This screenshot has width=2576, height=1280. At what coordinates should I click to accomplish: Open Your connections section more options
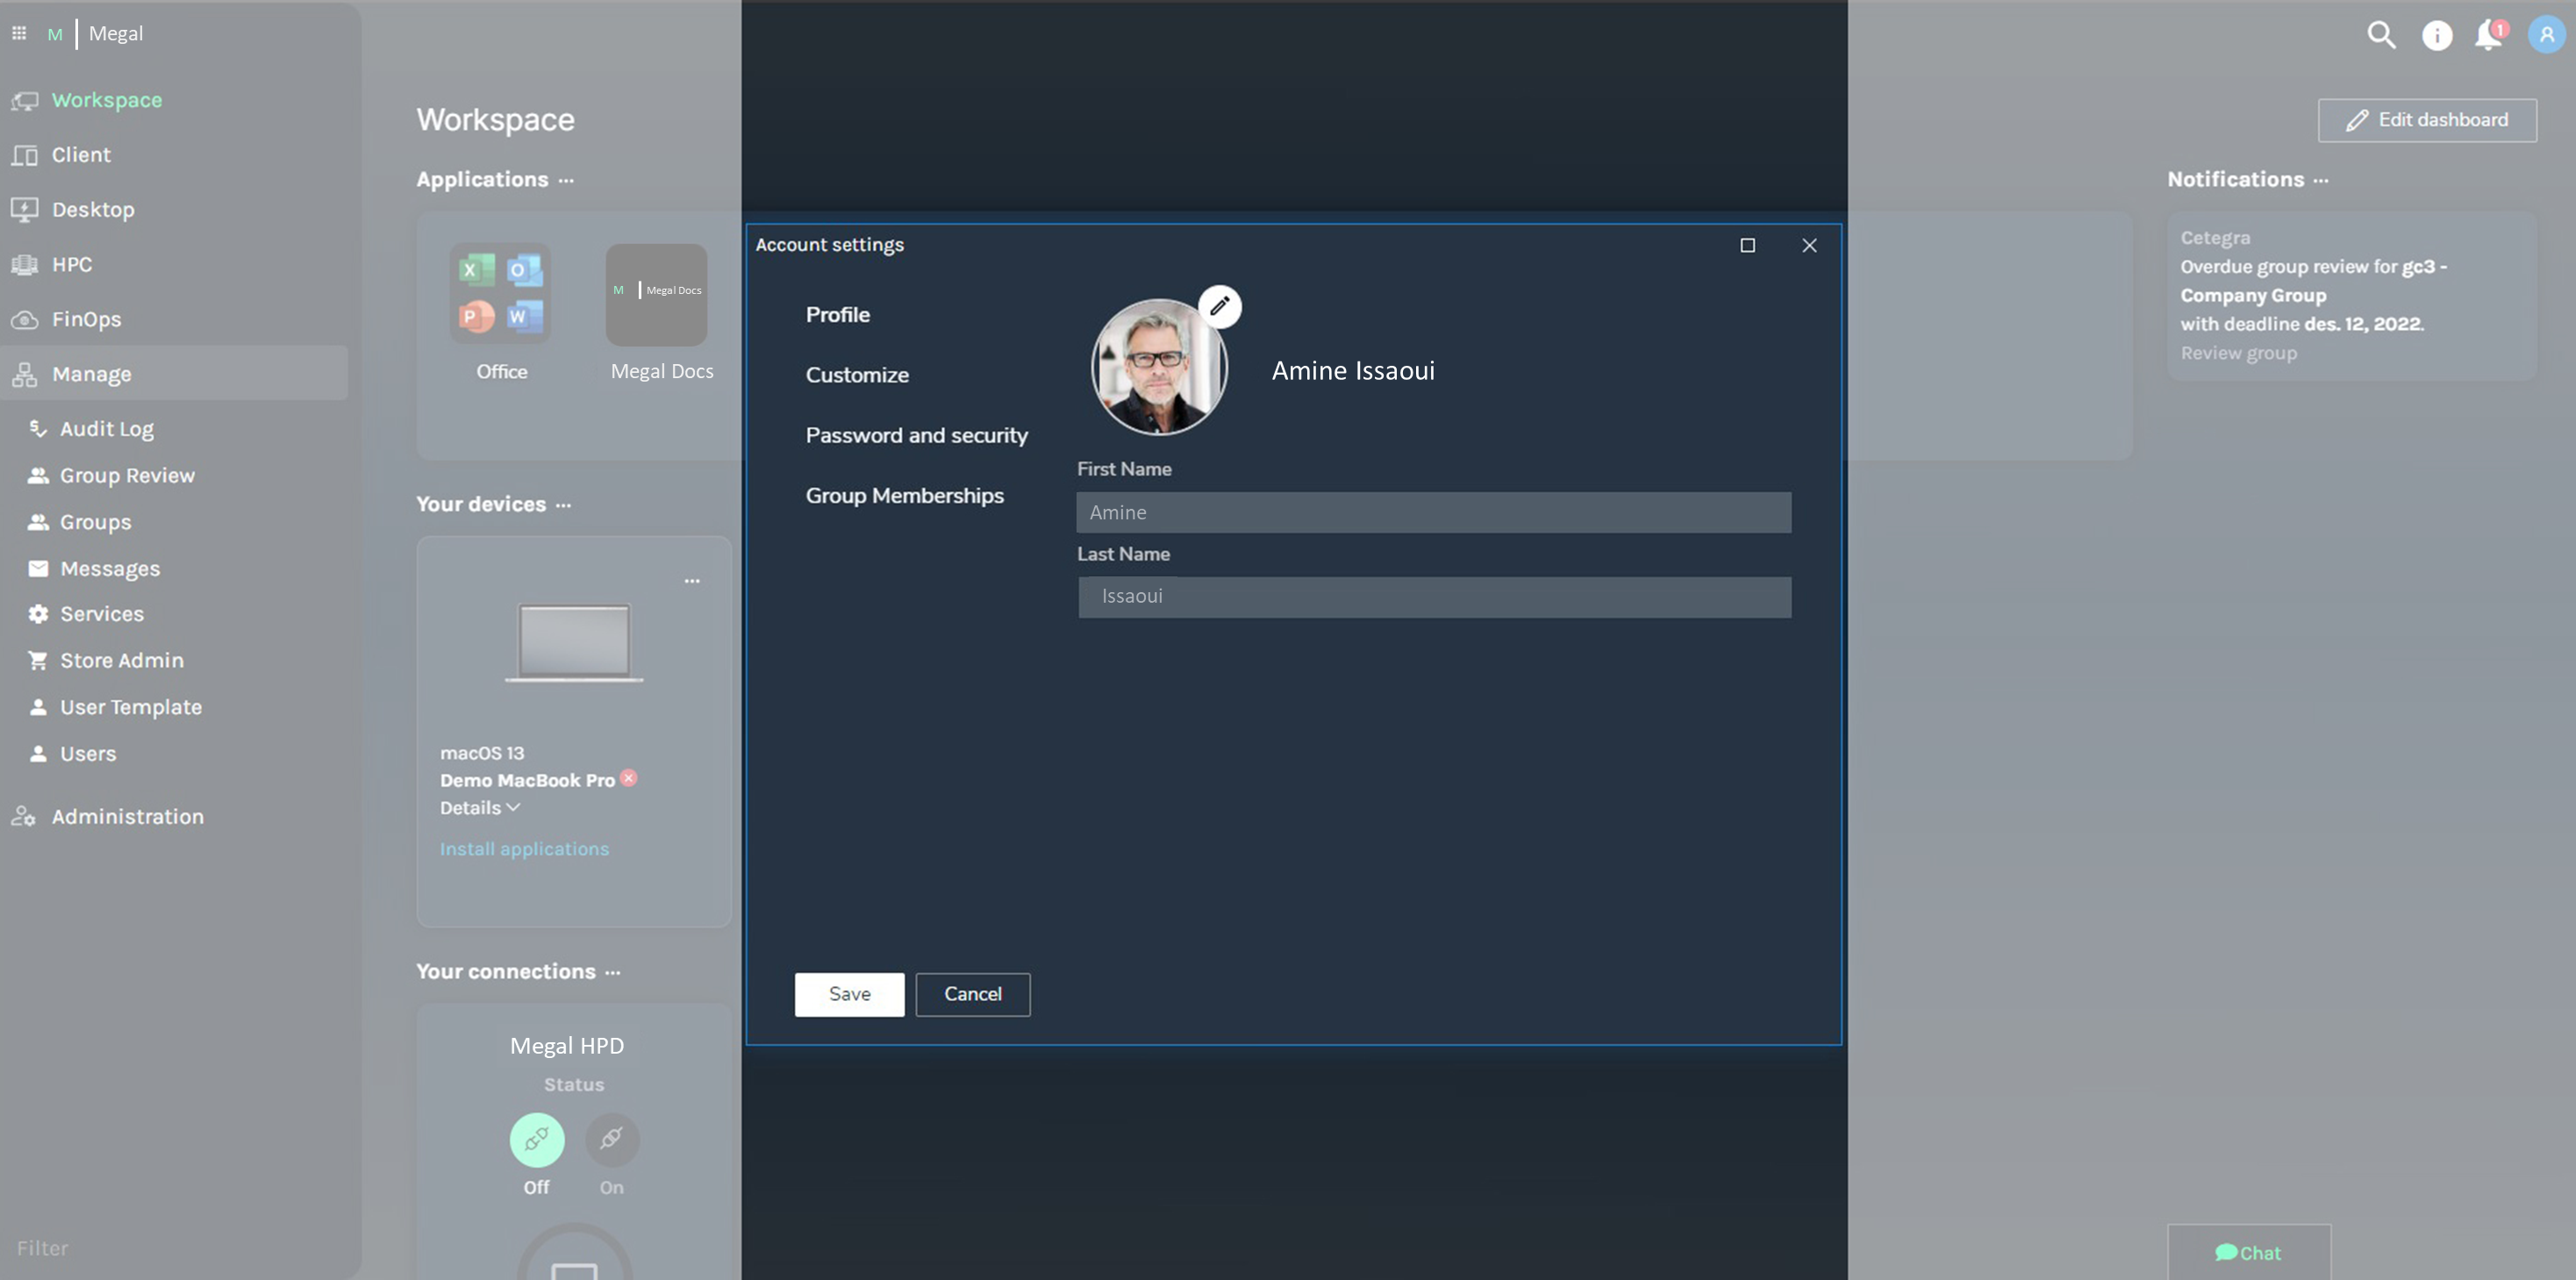click(x=613, y=972)
